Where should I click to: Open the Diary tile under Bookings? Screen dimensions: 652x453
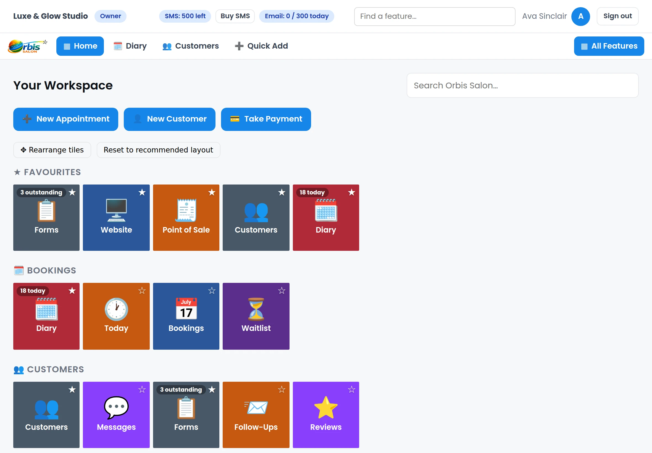pos(46,316)
